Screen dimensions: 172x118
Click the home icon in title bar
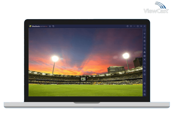pos(50,26)
